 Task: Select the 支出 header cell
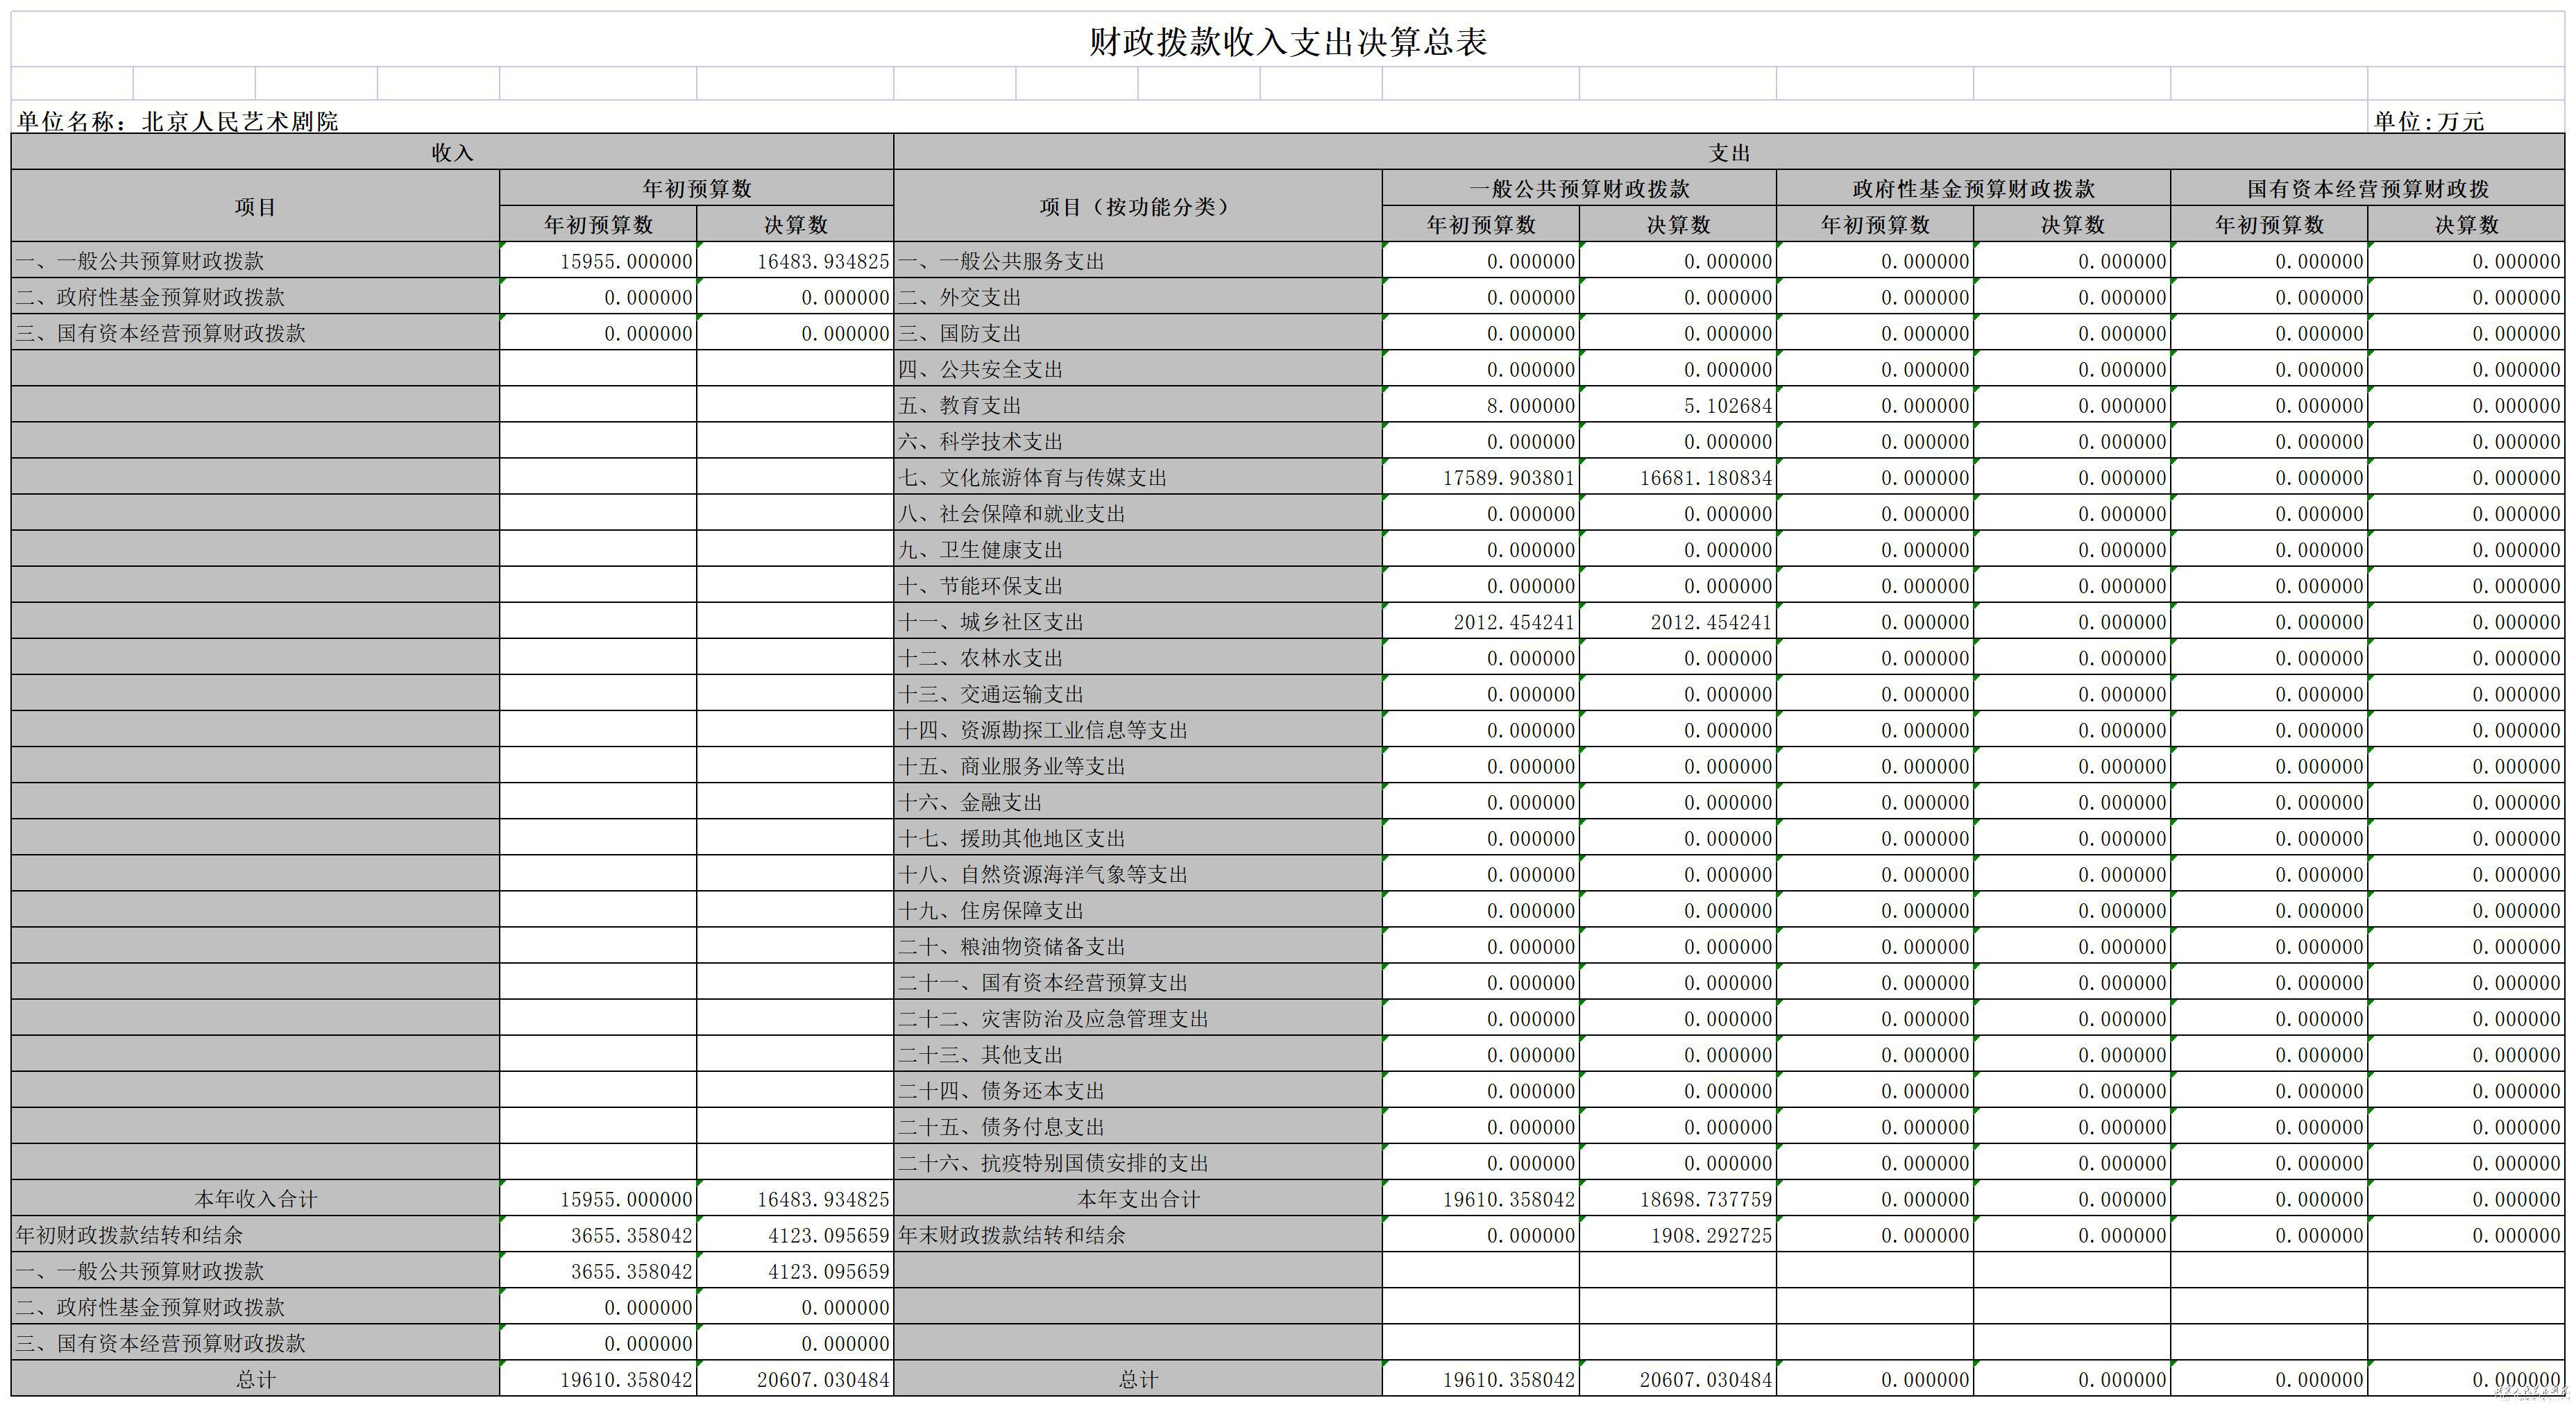tap(1729, 152)
